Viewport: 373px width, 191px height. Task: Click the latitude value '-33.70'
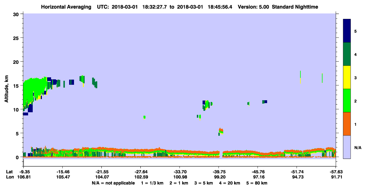tap(179, 172)
